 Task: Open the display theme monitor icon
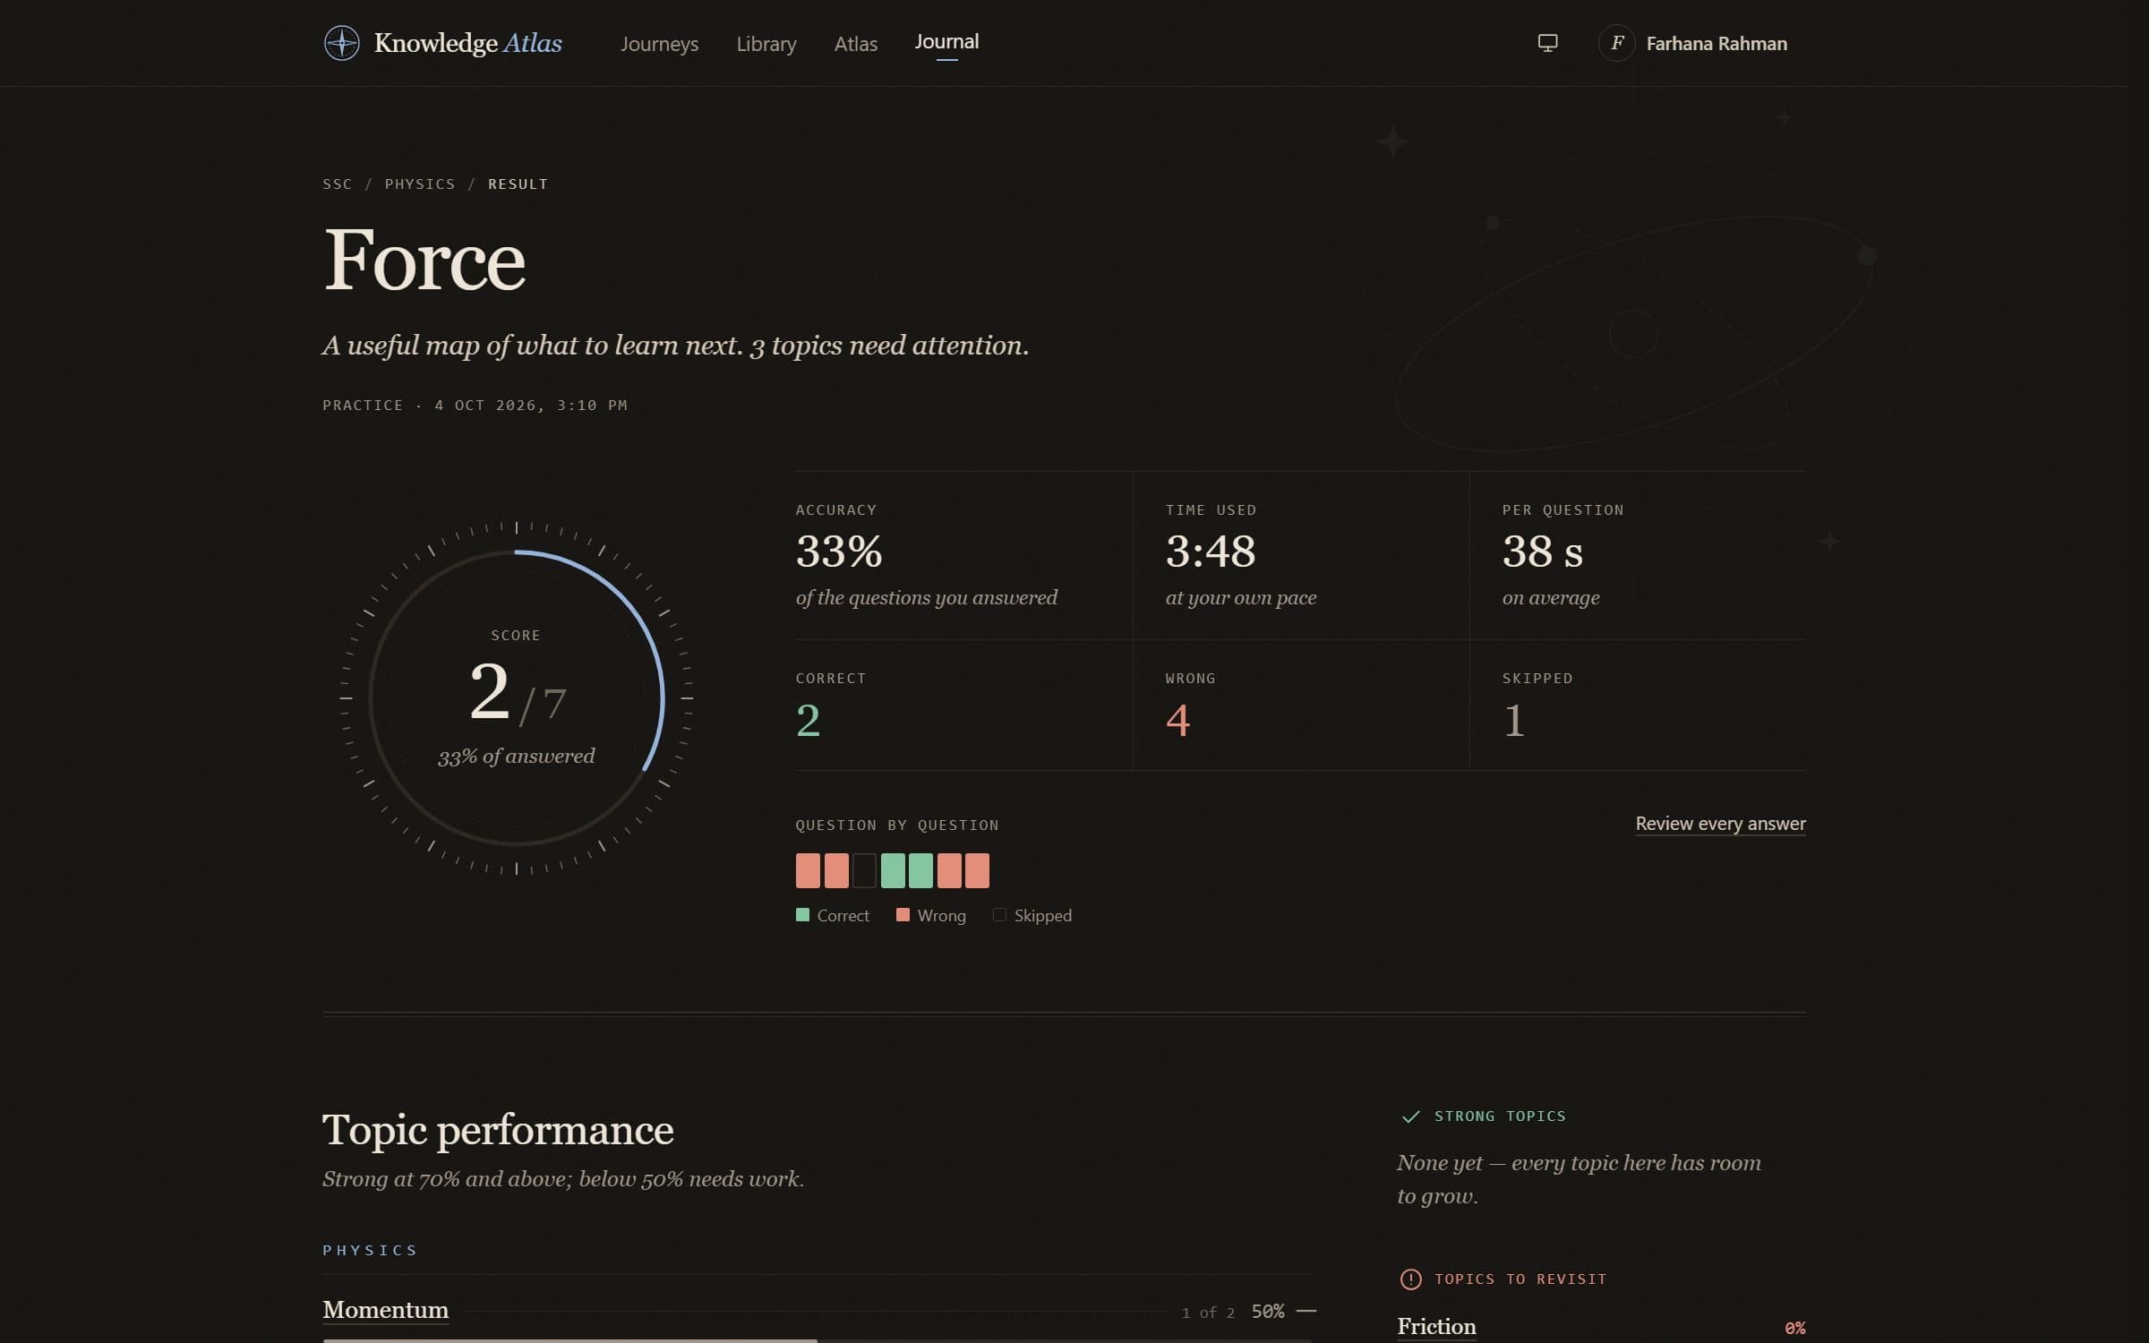click(x=1547, y=43)
